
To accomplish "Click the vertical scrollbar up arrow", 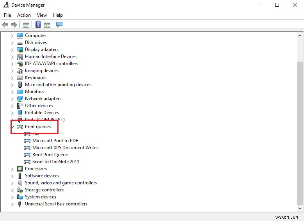I will pos(300,35).
